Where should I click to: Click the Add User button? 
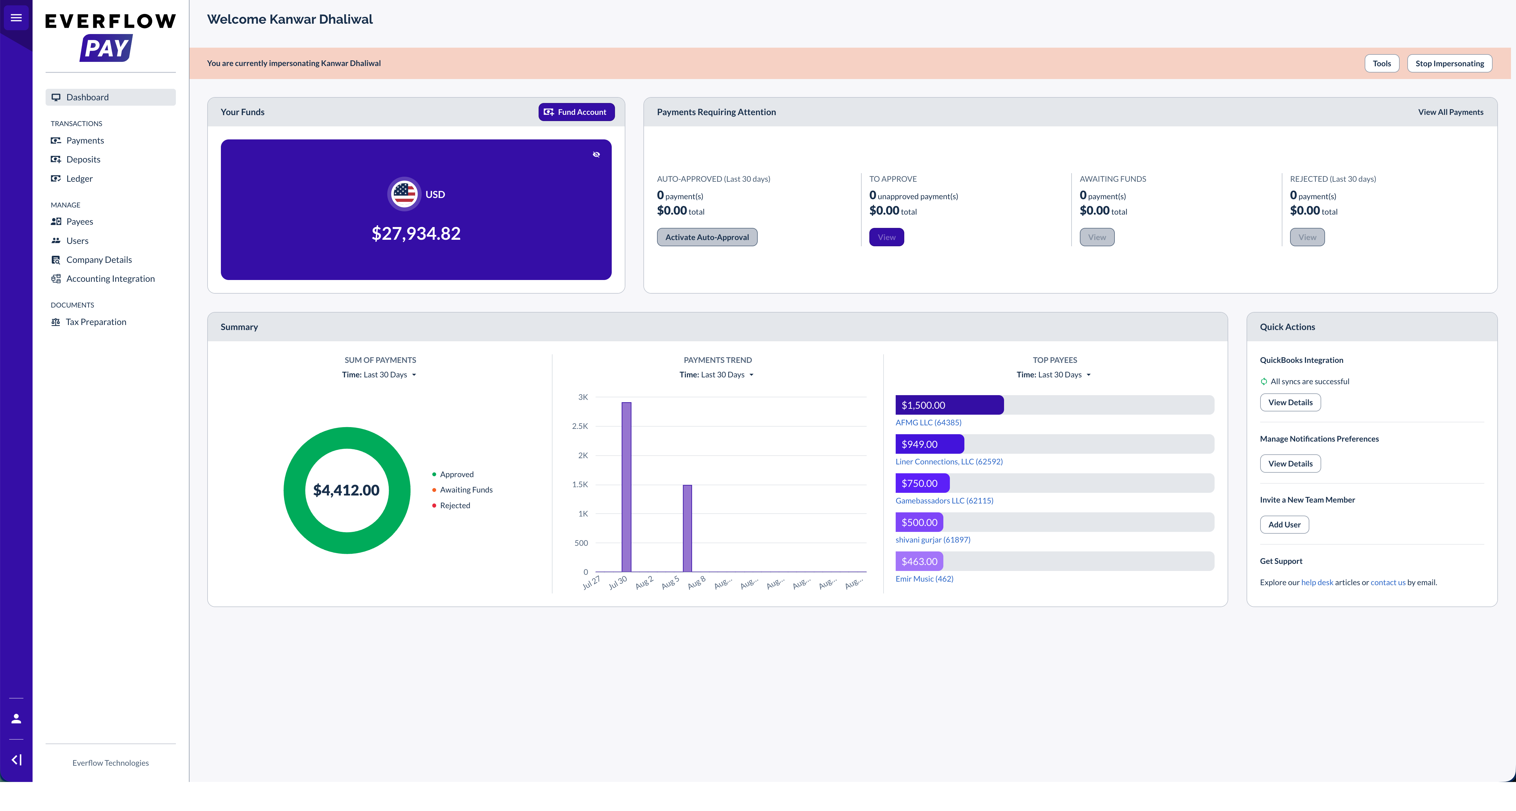1284,524
